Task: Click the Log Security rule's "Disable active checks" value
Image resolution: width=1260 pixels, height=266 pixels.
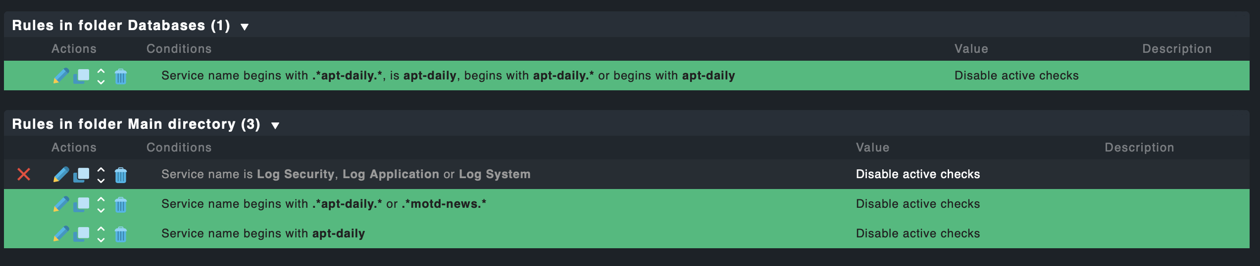Action: click(917, 174)
